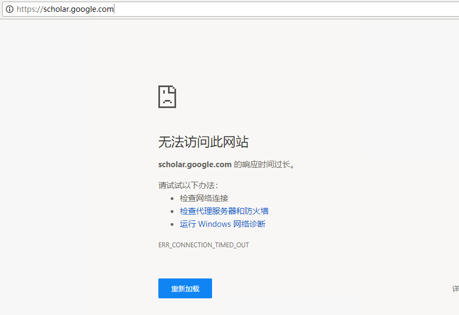
Task: Click the bold scholar.google.com hostname in message
Action: click(x=195, y=164)
